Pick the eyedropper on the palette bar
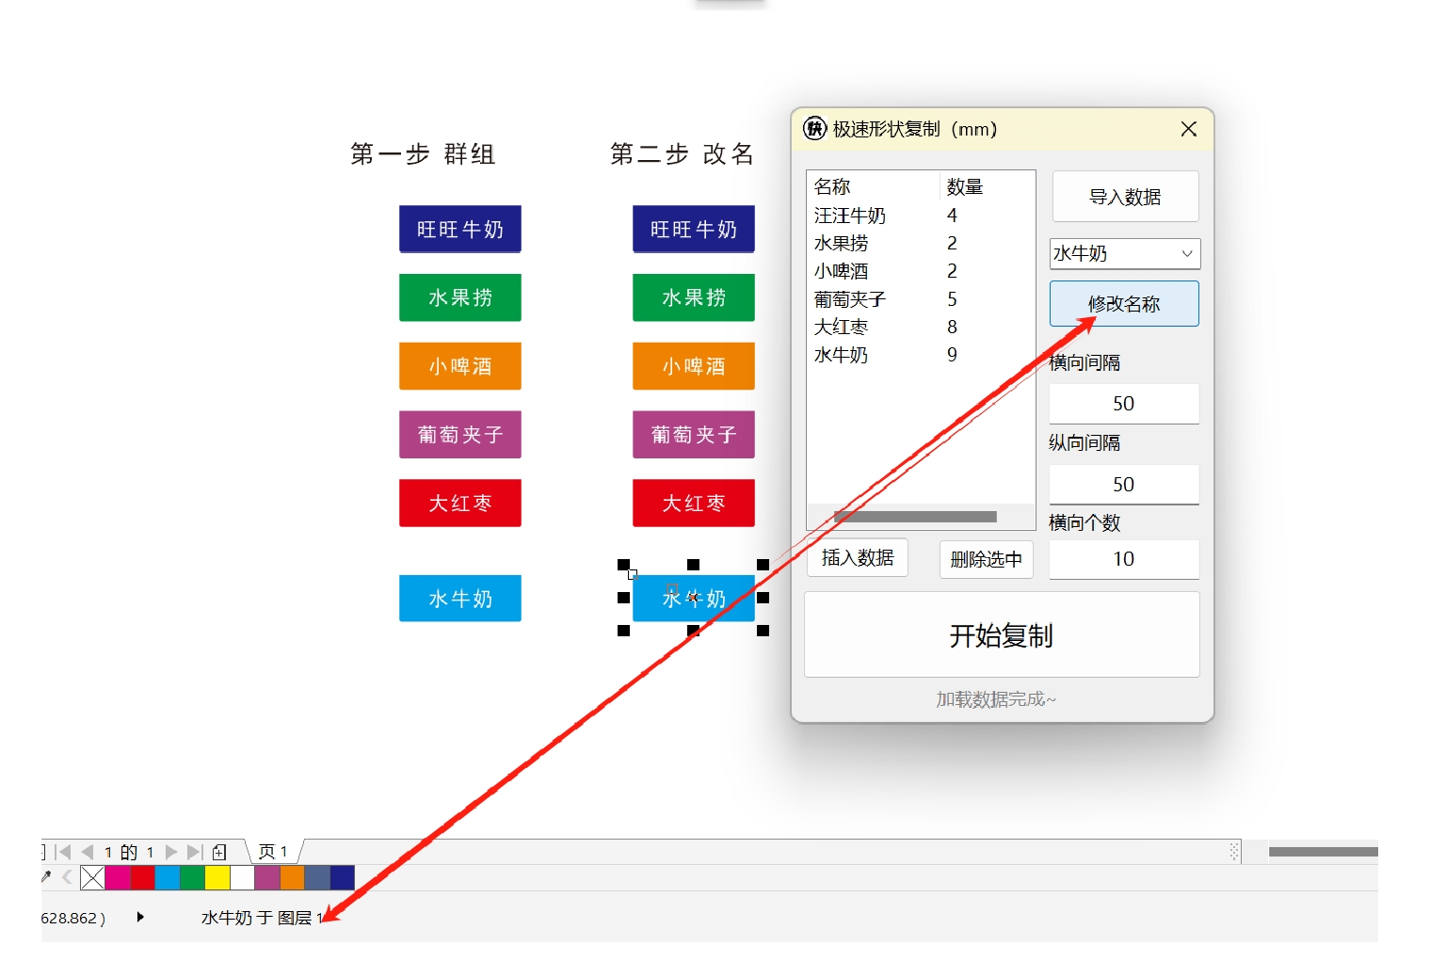Viewport: 1430px width, 961px height. [x=46, y=877]
